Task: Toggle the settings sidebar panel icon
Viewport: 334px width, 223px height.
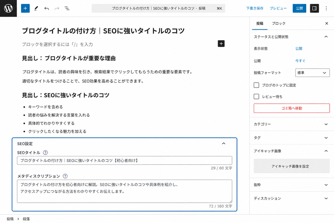Action: point(314,8)
